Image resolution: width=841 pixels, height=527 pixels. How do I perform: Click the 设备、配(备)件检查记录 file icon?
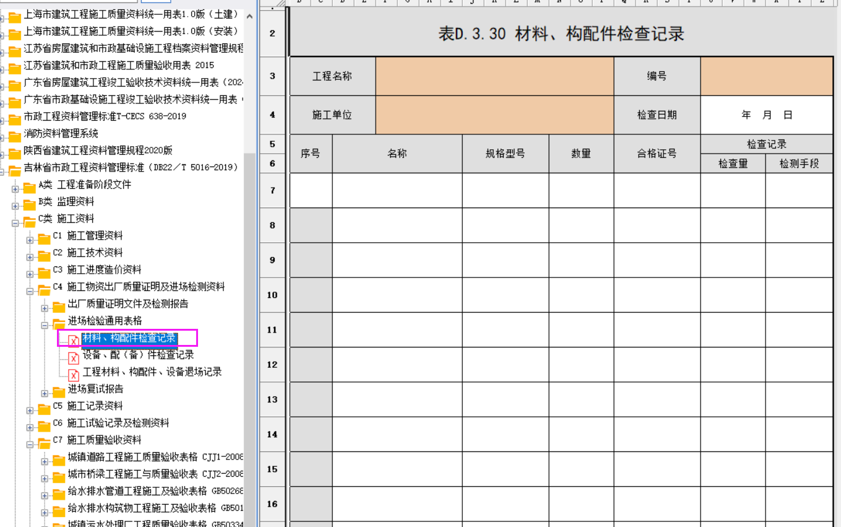[74, 357]
